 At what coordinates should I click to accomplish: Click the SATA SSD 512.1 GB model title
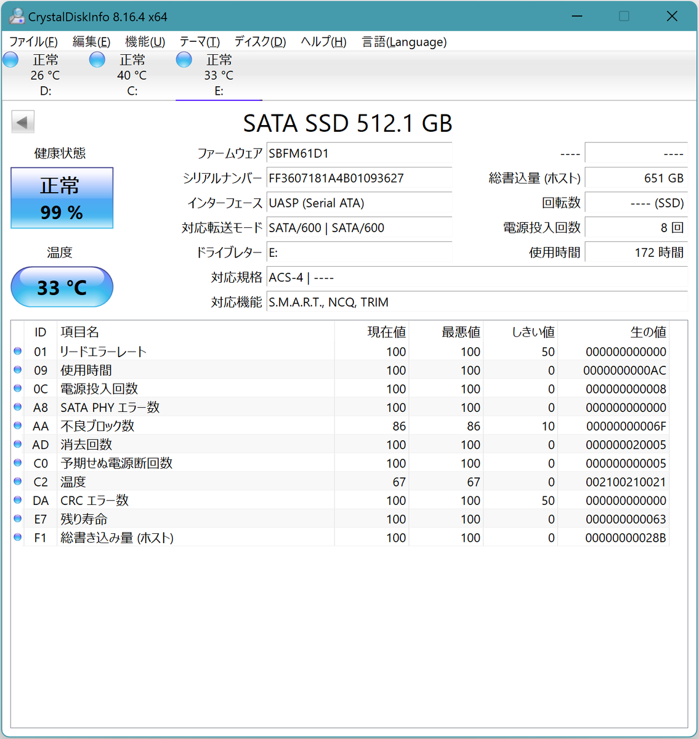click(x=348, y=123)
